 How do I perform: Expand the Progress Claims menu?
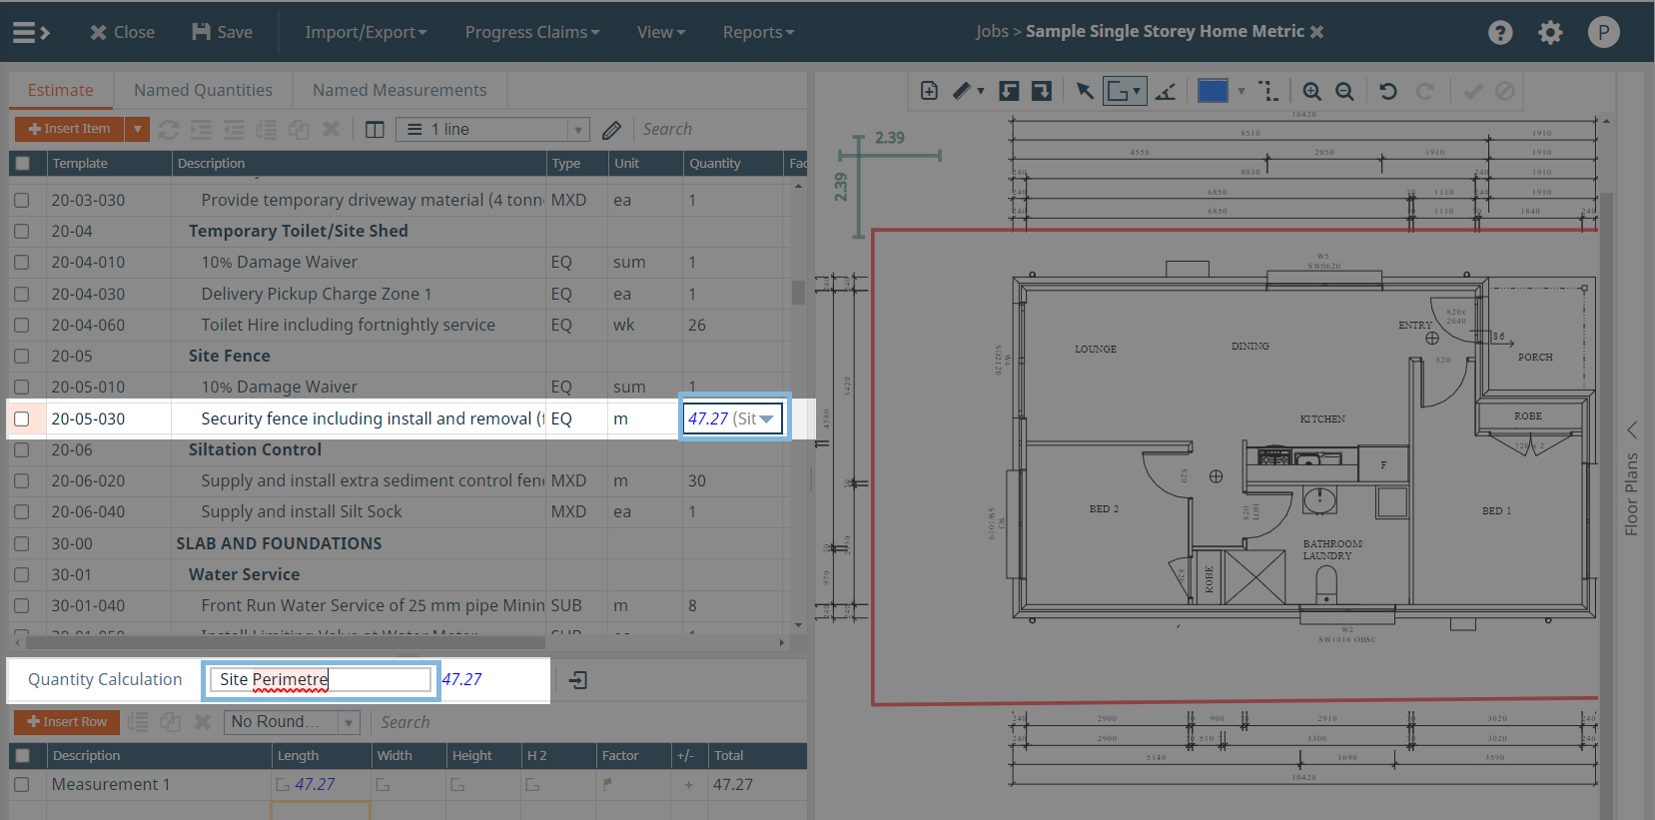coord(532,32)
